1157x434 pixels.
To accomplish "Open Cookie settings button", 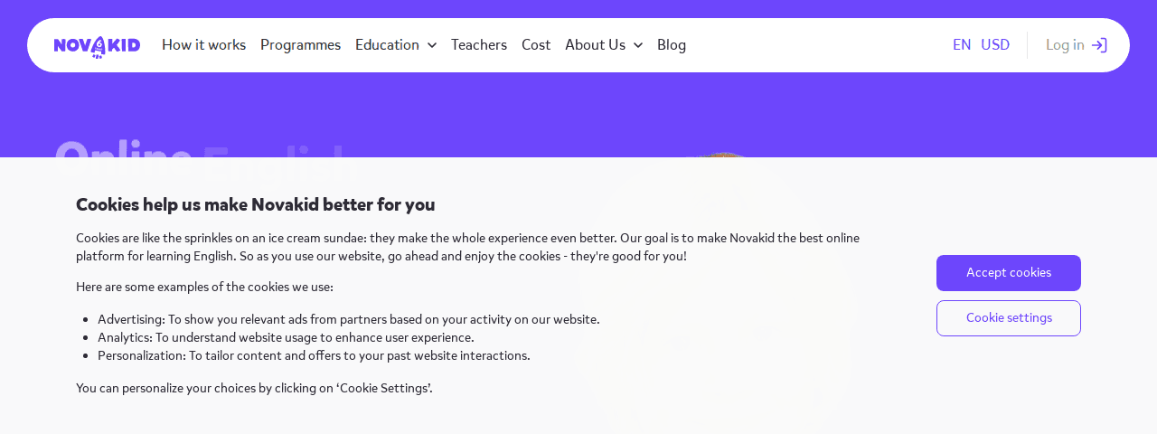I will coord(1009,318).
